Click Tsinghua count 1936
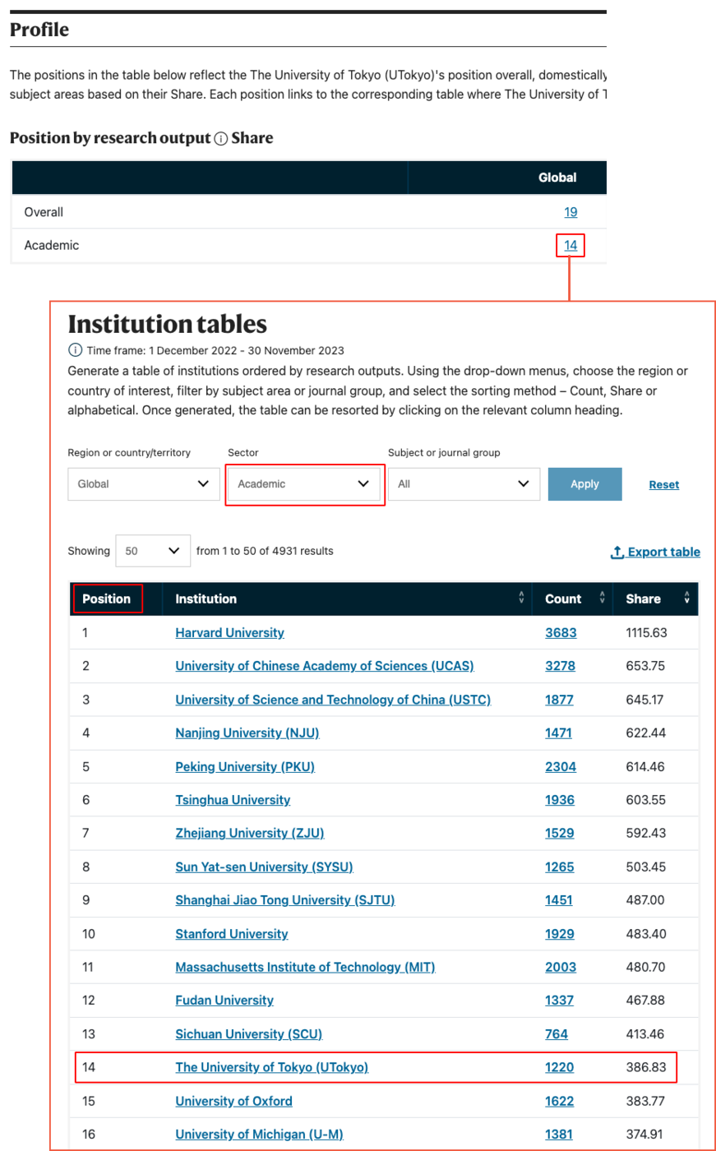This screenshot has height=1151, width=716. [560, 800]
